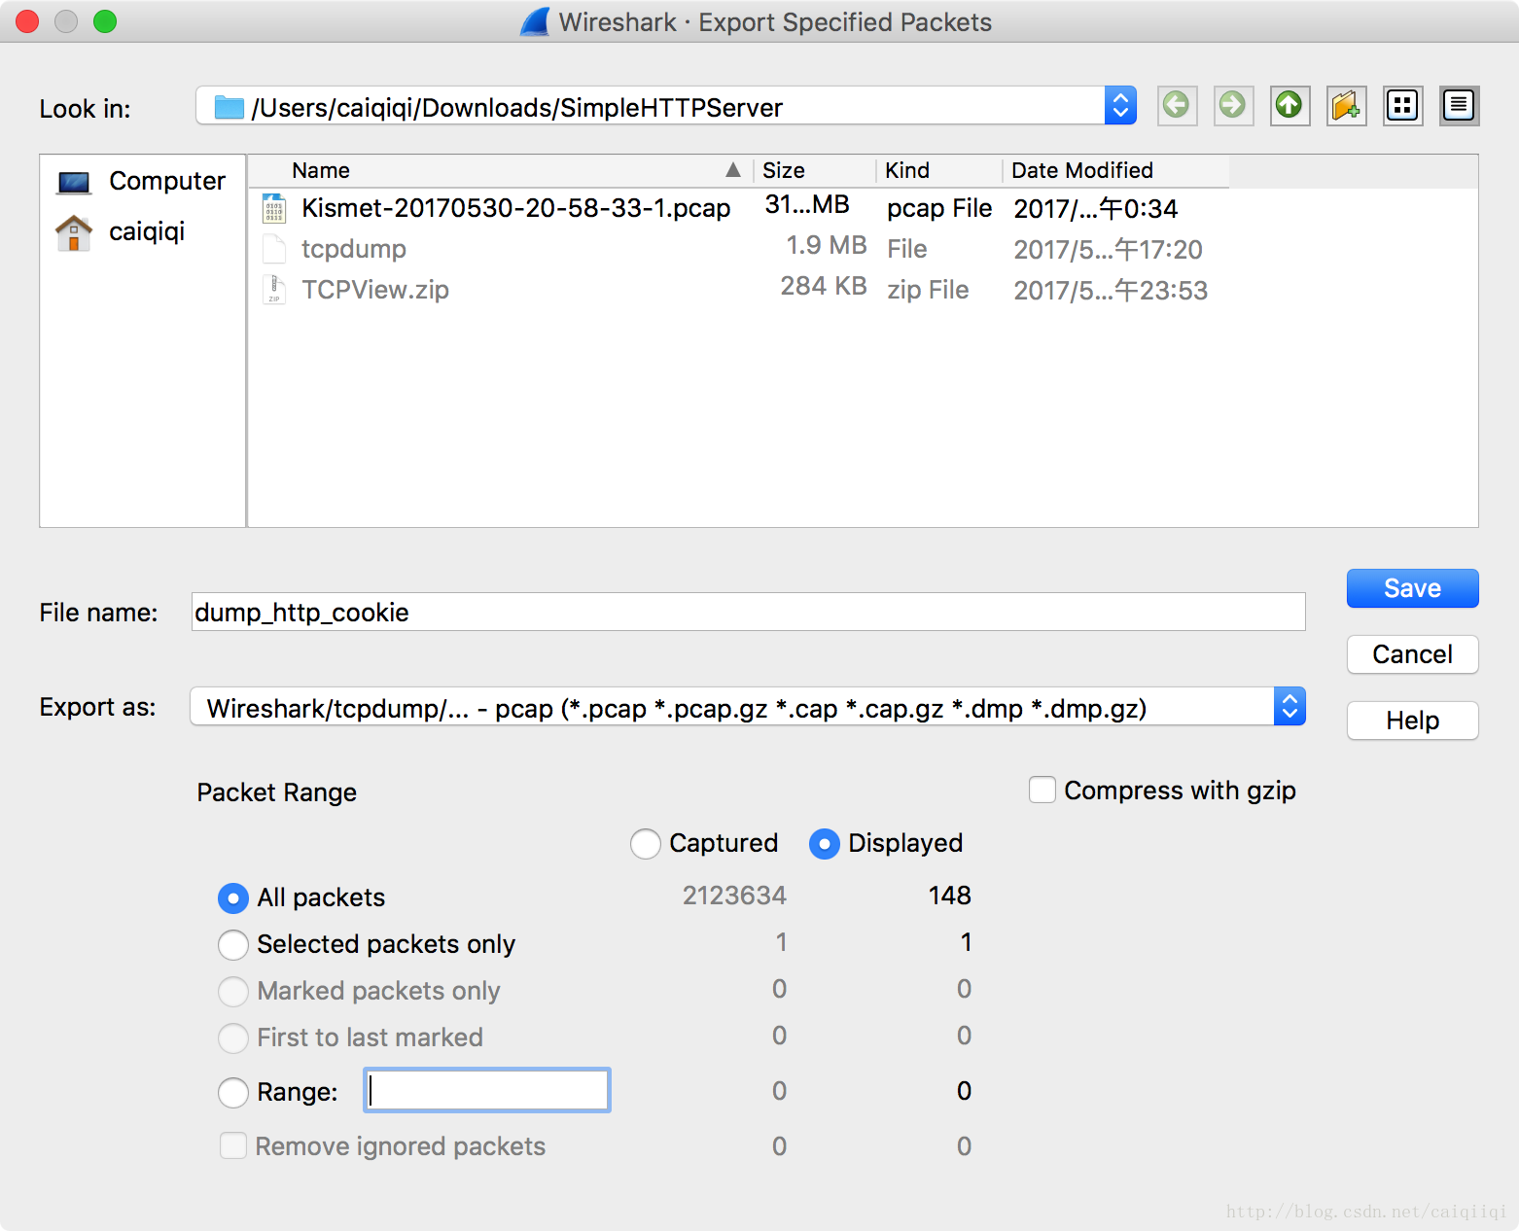Viewport: 1519px width, 1231px height.
Task: Sort files by Size column header
Action: pos(815,170)
